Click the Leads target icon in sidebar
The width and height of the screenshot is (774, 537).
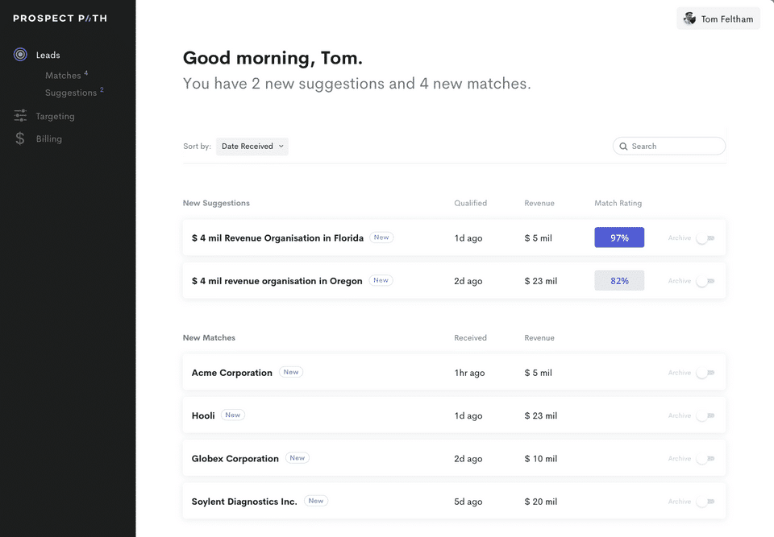(x=20, y=55)
